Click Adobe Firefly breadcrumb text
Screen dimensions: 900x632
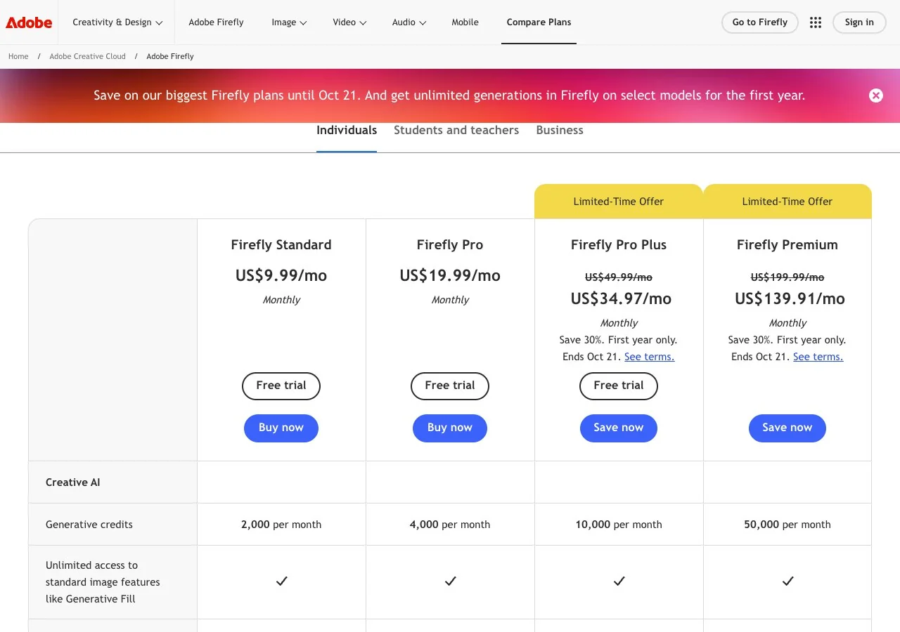170,56
